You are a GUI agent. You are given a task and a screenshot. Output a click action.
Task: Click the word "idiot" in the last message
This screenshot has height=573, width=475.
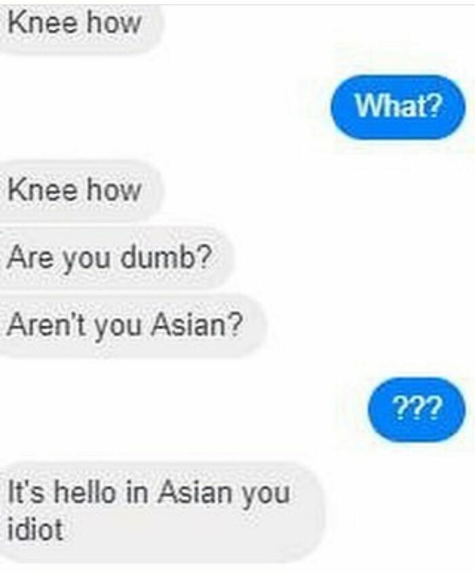pyautogui.click(x=35, y=530)
